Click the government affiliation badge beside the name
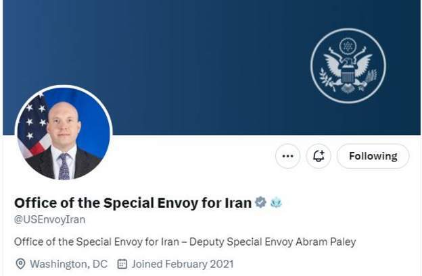This screenshot has width=422, height=276. coord(276,202)
